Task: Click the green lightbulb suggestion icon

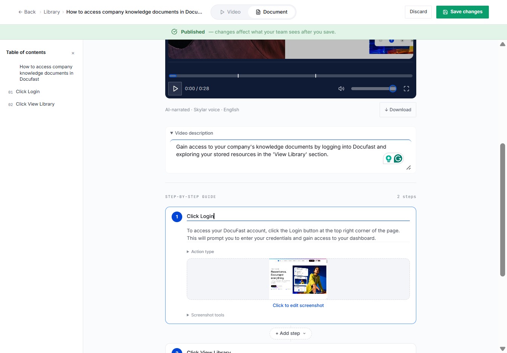Action: coord(388,159)
